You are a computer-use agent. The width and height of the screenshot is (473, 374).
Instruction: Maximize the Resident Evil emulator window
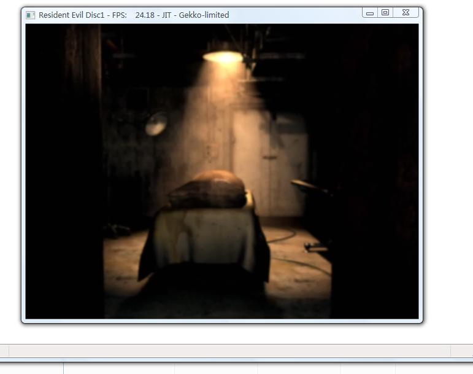click(x=385, y=12)
